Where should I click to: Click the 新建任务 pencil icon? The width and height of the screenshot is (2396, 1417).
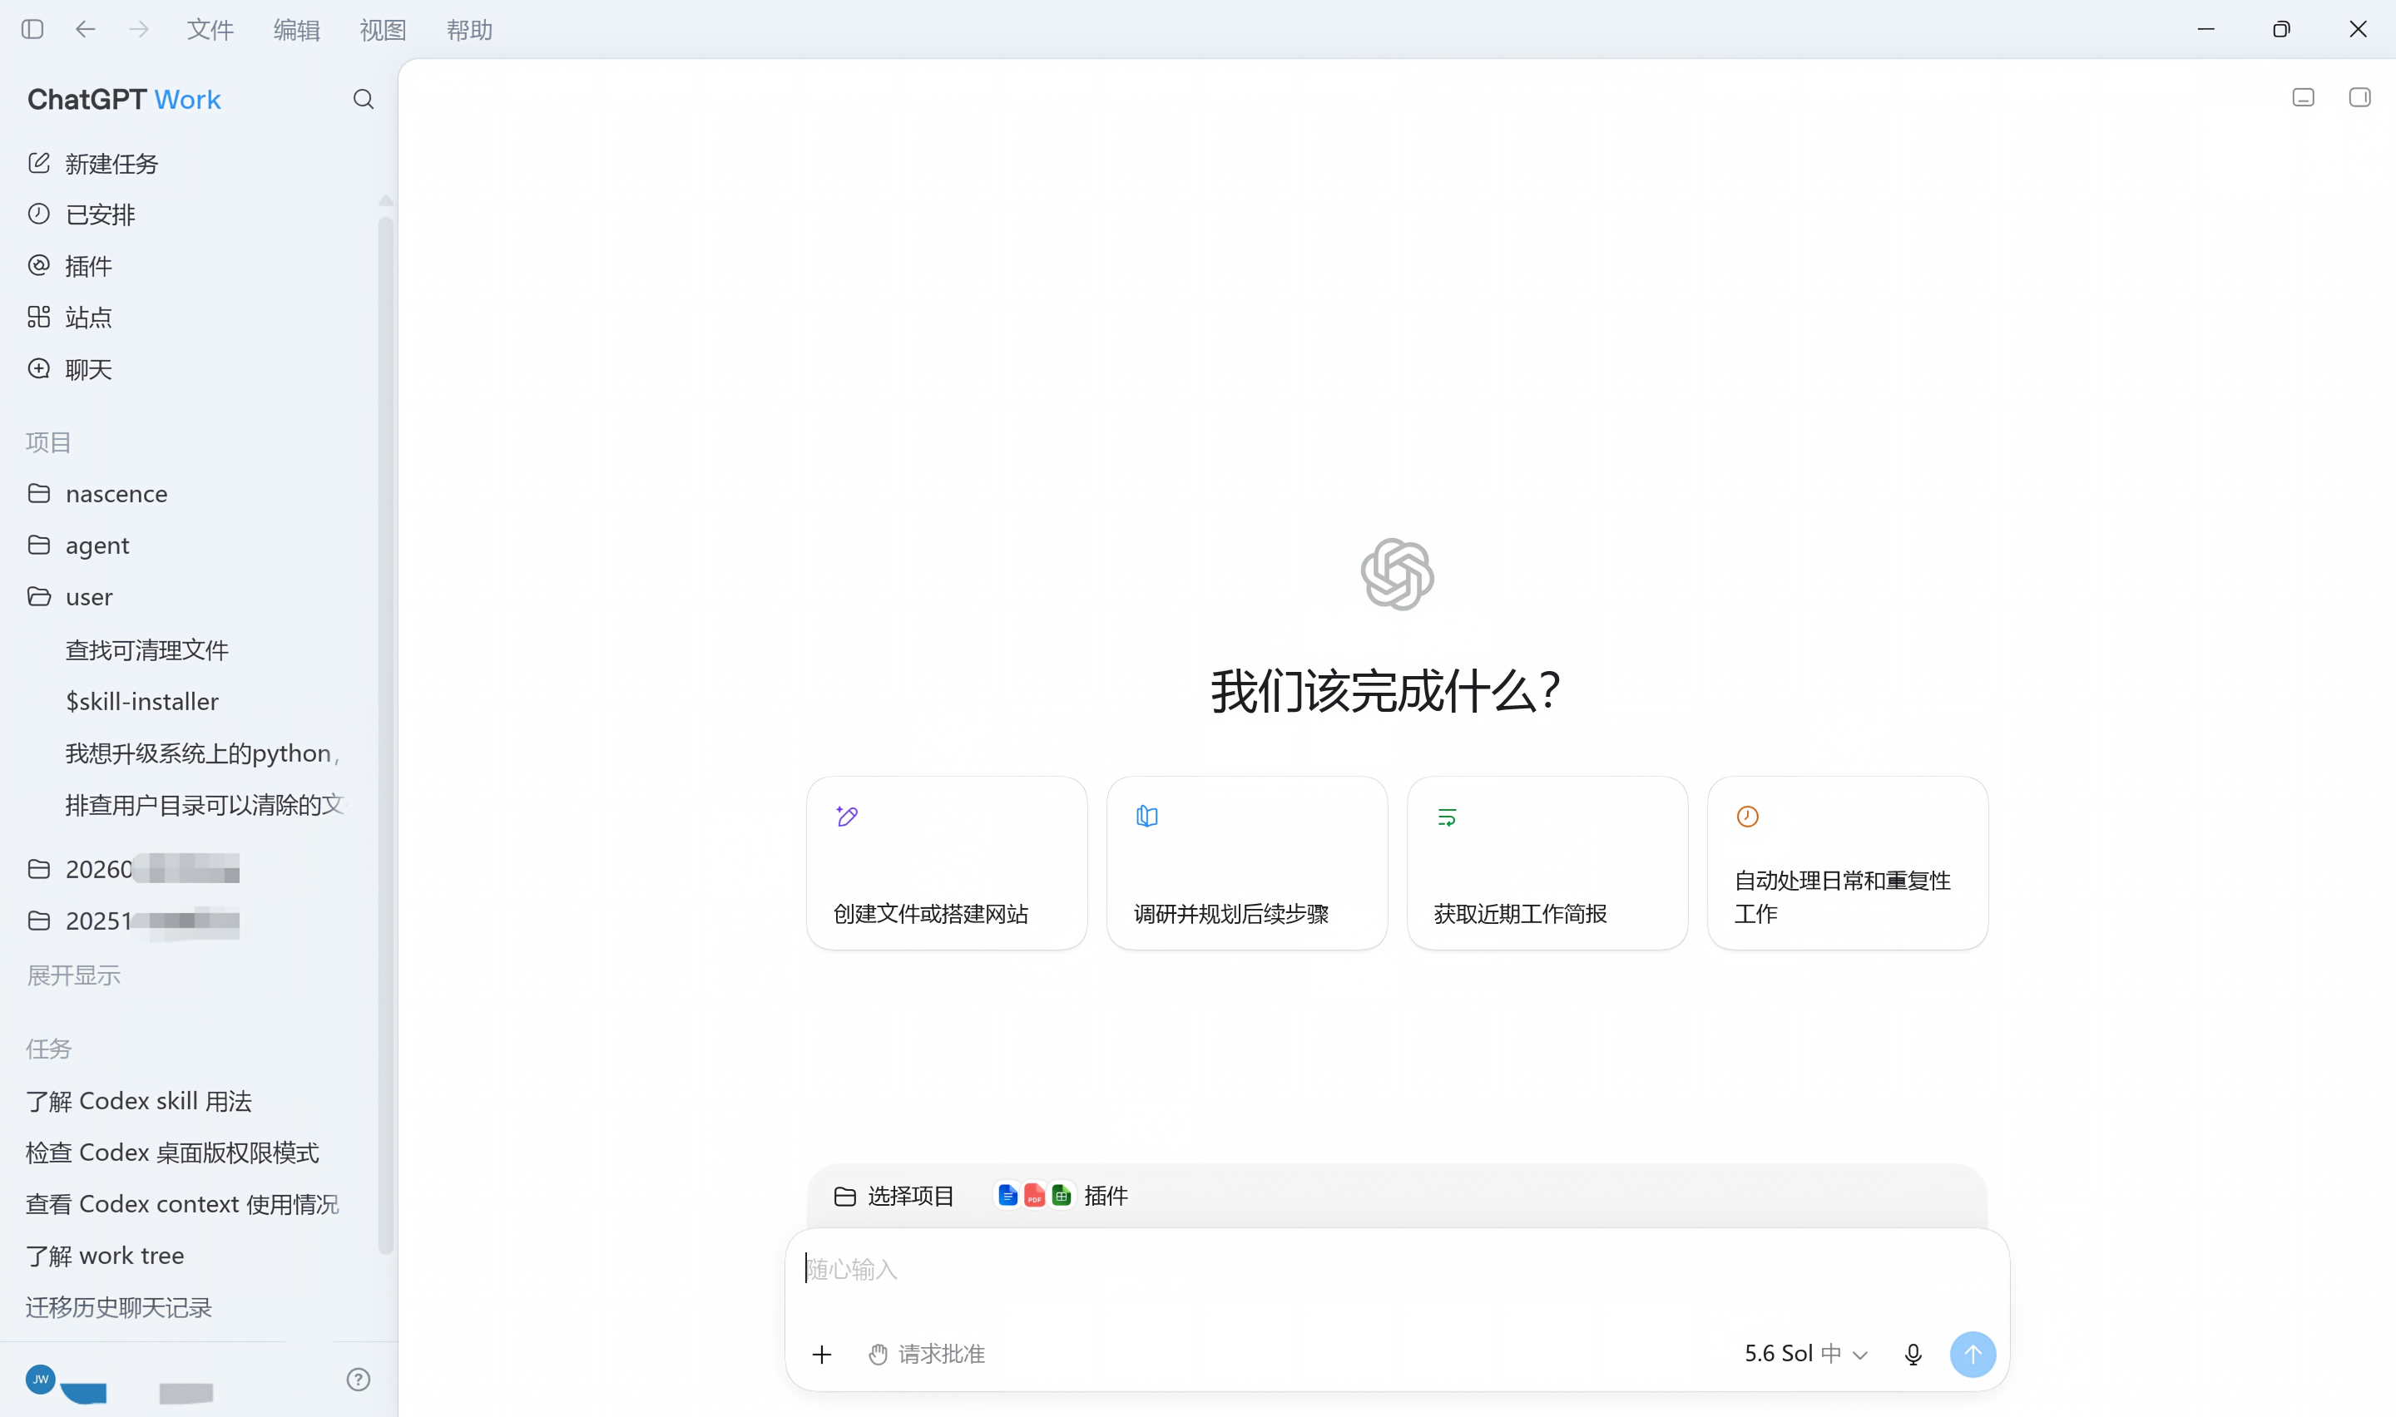(39, 163)
